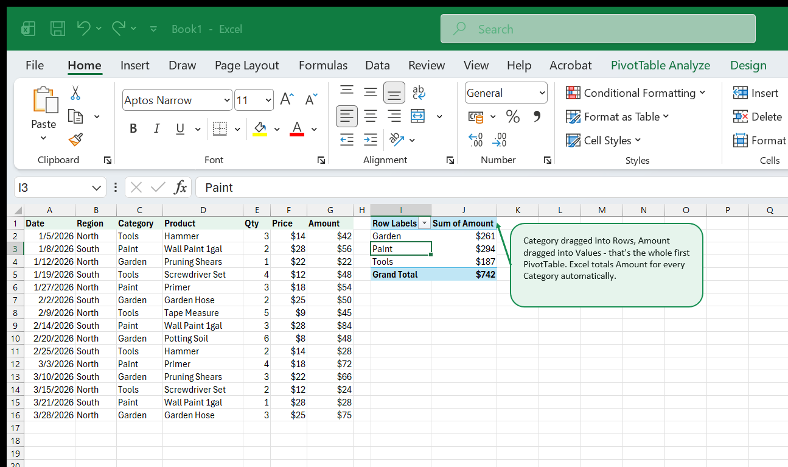Select Grand Total cell
Image resolution: width=788 pixels, height=467 pixels.
[x=401, y=274]
